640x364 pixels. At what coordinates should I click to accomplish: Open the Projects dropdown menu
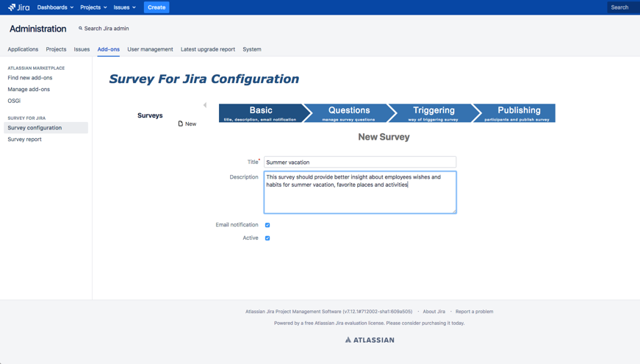pyautogui.click(x=93, y=7)
